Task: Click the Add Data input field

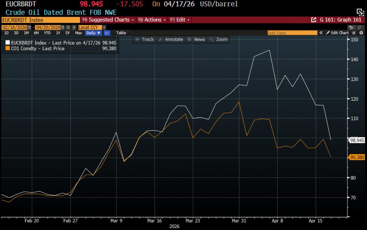Action: pyautogui.click(x=292, y=33)
